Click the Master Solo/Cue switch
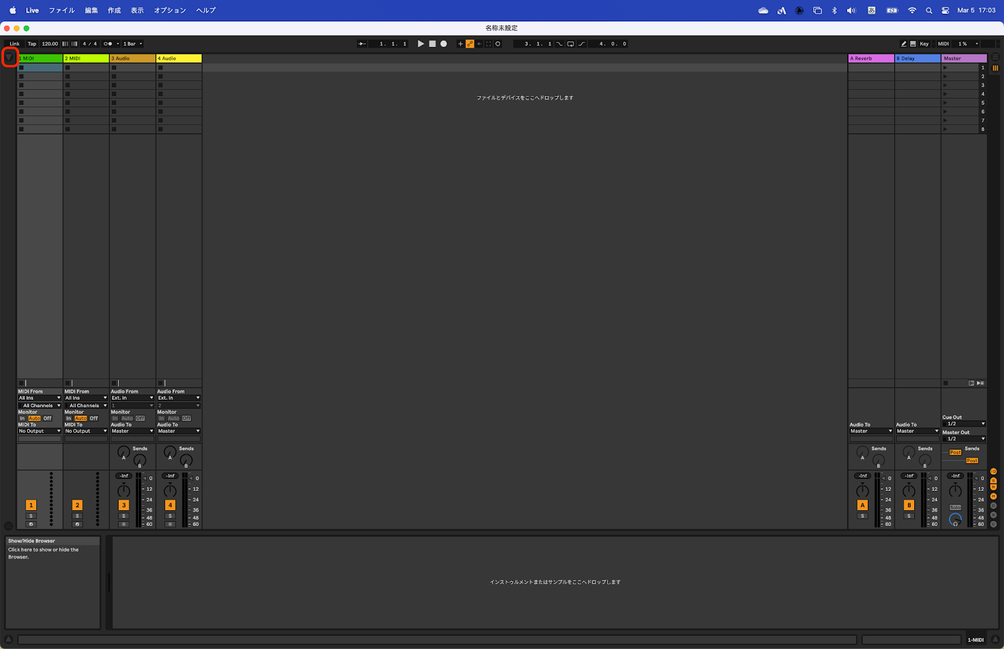1004x649 pixels. 955,507
